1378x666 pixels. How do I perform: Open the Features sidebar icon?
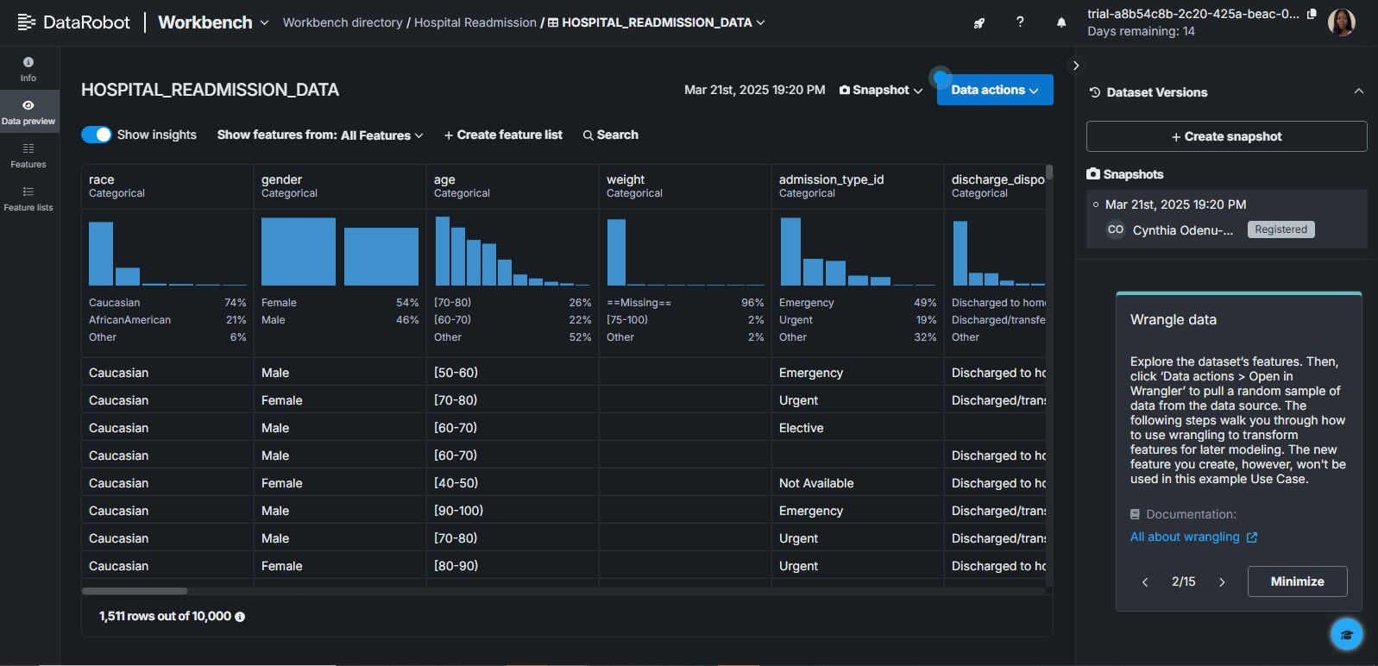(28, 155)
